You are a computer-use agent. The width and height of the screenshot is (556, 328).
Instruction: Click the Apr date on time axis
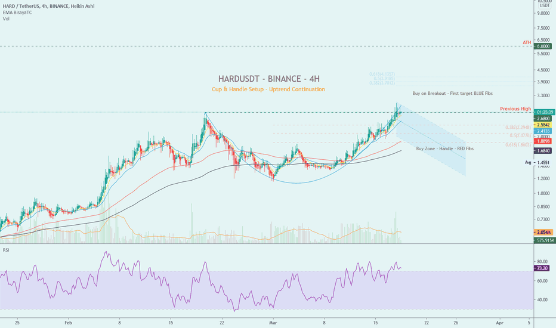(x=499, y=323)
